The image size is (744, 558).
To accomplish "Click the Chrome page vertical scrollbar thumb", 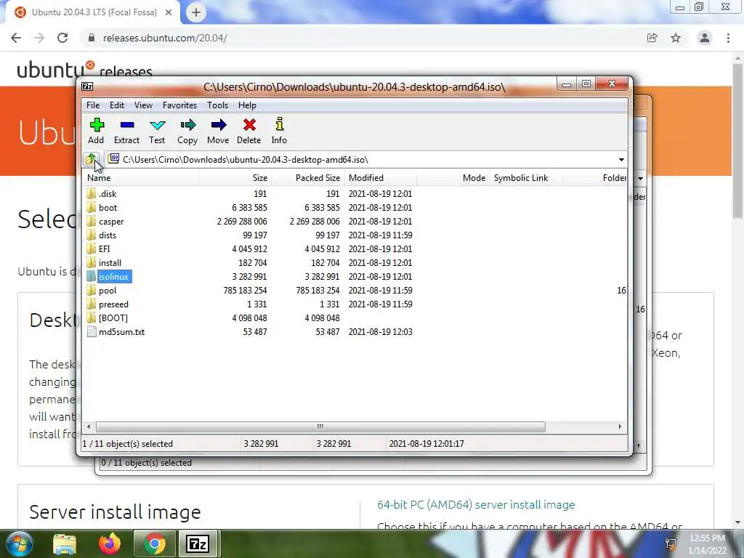I will pos(737,142).
